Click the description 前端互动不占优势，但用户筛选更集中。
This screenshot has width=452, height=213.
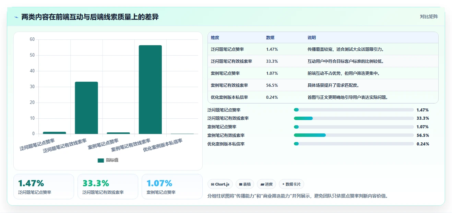(x=344, y=73)
